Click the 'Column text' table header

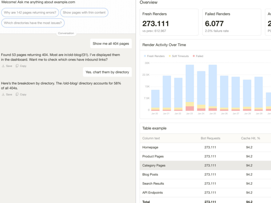[151, 138]
